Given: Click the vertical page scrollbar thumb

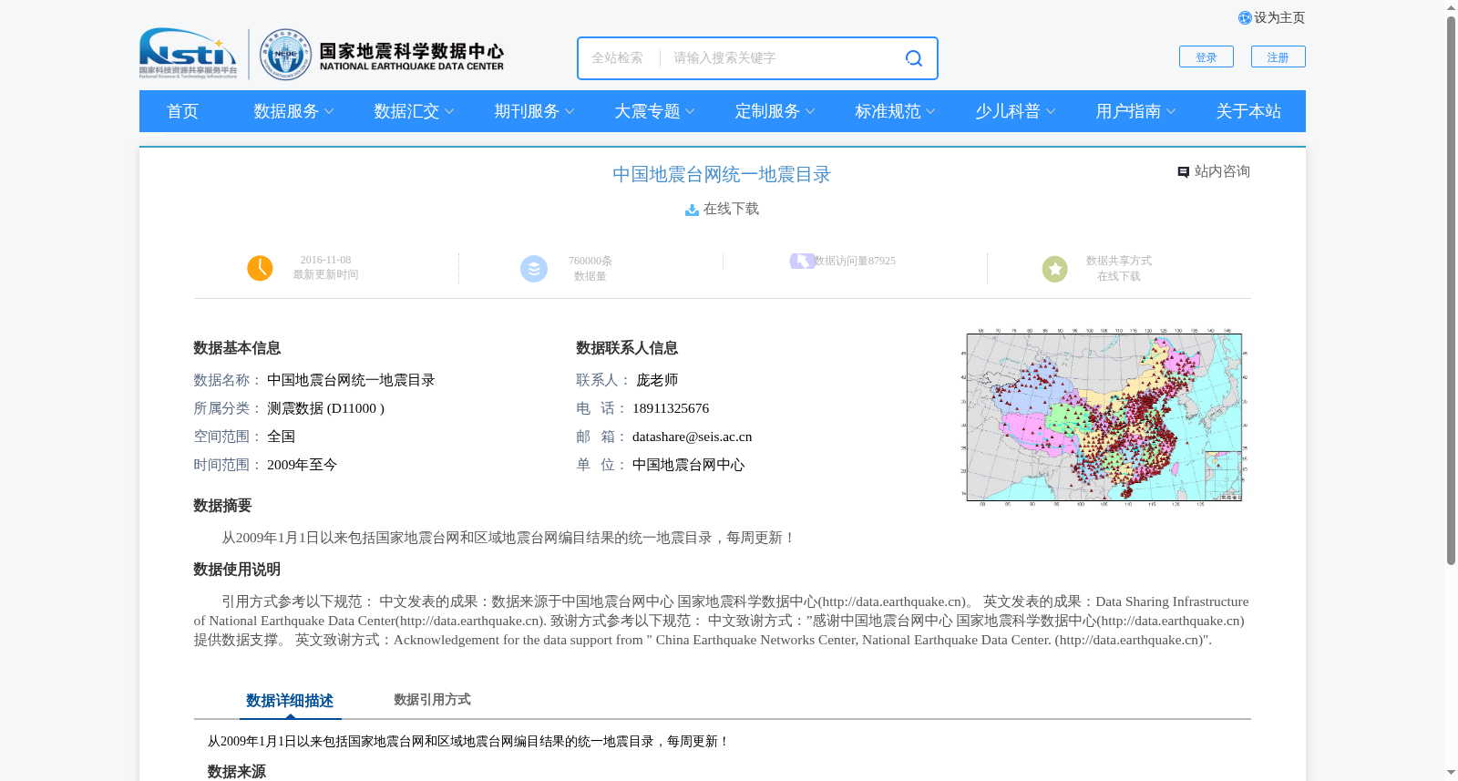Looking at the screenshot, I should [x=1451, y=290].
